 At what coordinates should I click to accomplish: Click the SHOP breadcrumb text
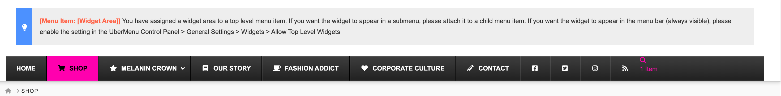[30, 91]
